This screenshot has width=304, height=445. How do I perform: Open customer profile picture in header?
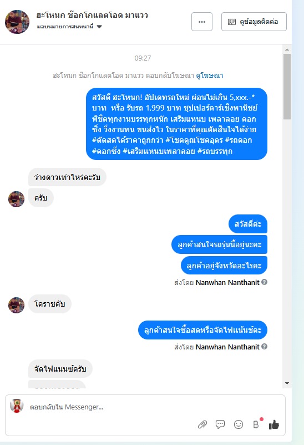[17, 22]
